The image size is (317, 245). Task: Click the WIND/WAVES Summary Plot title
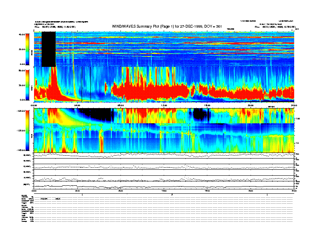pos(167,26)
